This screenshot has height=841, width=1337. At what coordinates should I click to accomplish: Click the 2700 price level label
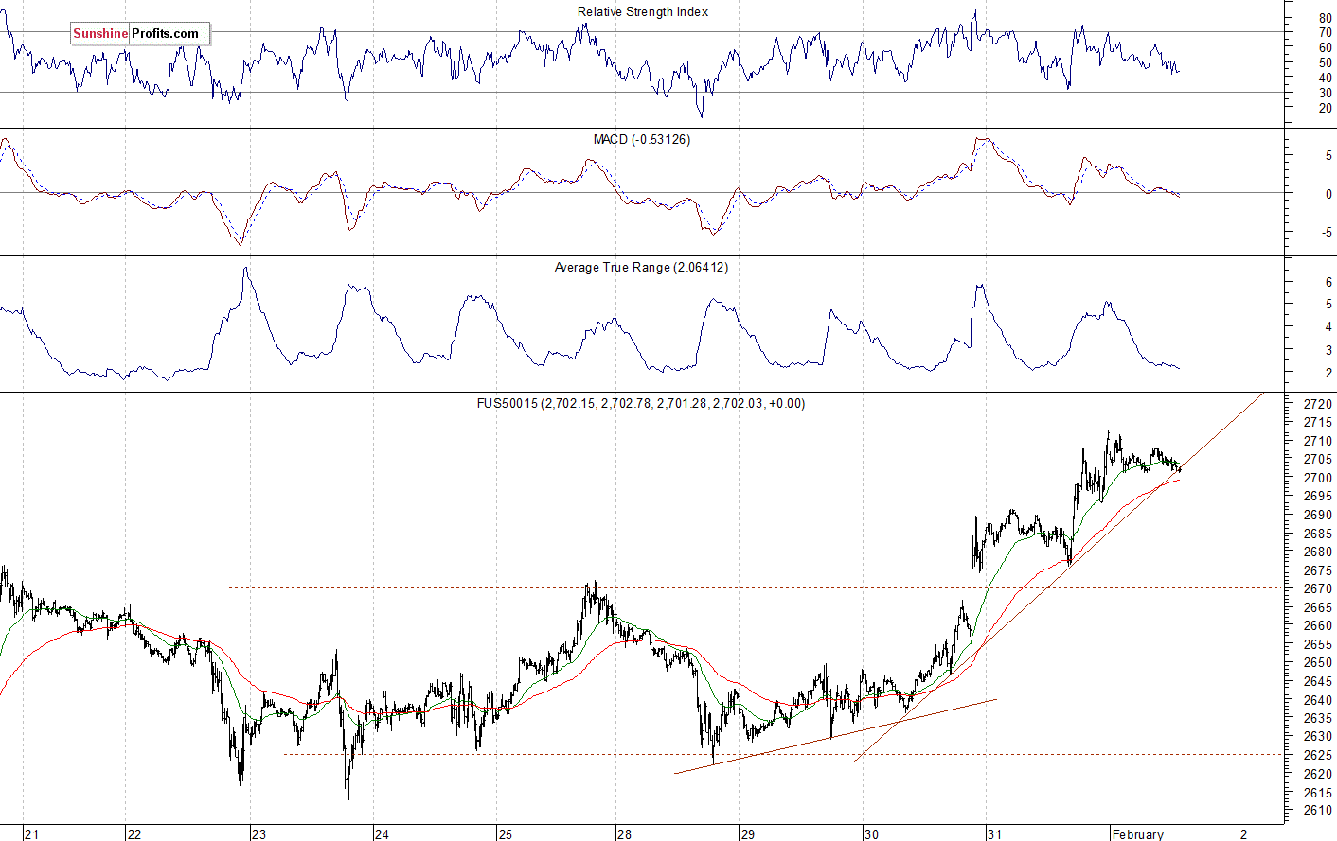(1318, 478)
